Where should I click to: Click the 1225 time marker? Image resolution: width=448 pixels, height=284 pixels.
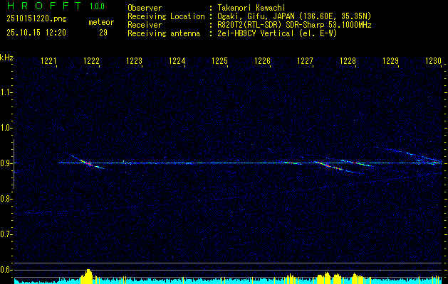[x=219, y=60]
